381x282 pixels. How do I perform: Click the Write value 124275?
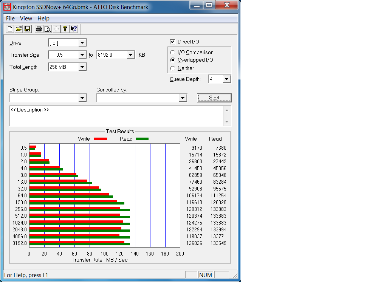point(194,223)
